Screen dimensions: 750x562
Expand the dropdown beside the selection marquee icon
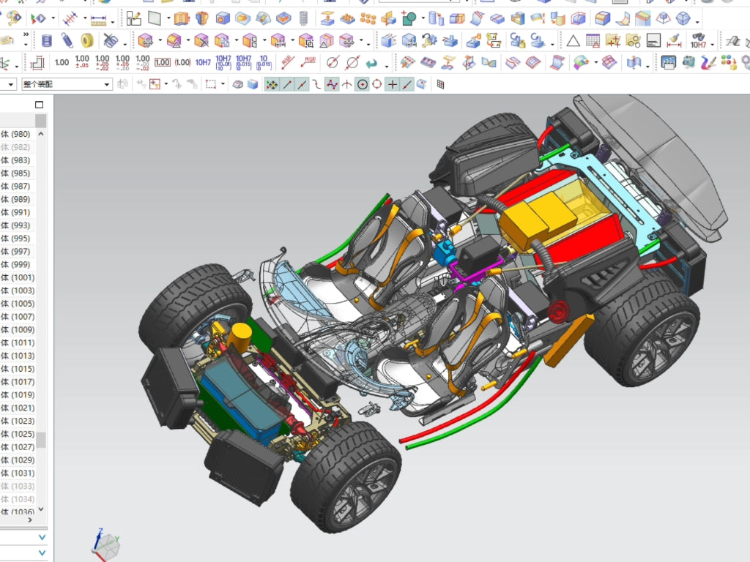point(222,84)
